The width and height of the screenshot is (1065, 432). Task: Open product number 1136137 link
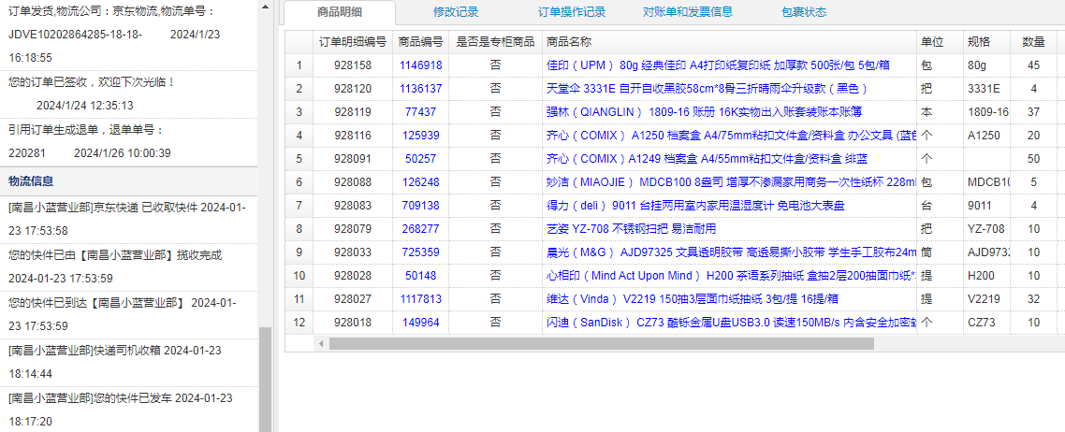[x=420, y=89]
